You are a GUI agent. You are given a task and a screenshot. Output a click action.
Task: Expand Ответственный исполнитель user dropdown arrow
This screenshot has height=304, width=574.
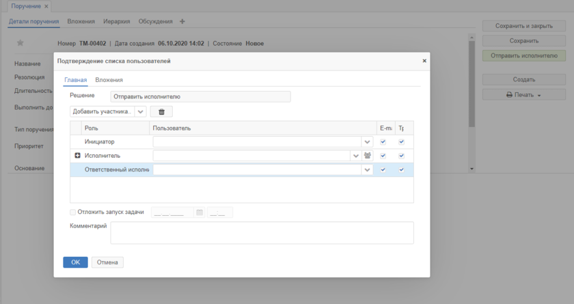[367, 169]
